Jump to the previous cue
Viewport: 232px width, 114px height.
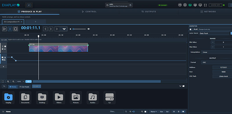(45, 29)
